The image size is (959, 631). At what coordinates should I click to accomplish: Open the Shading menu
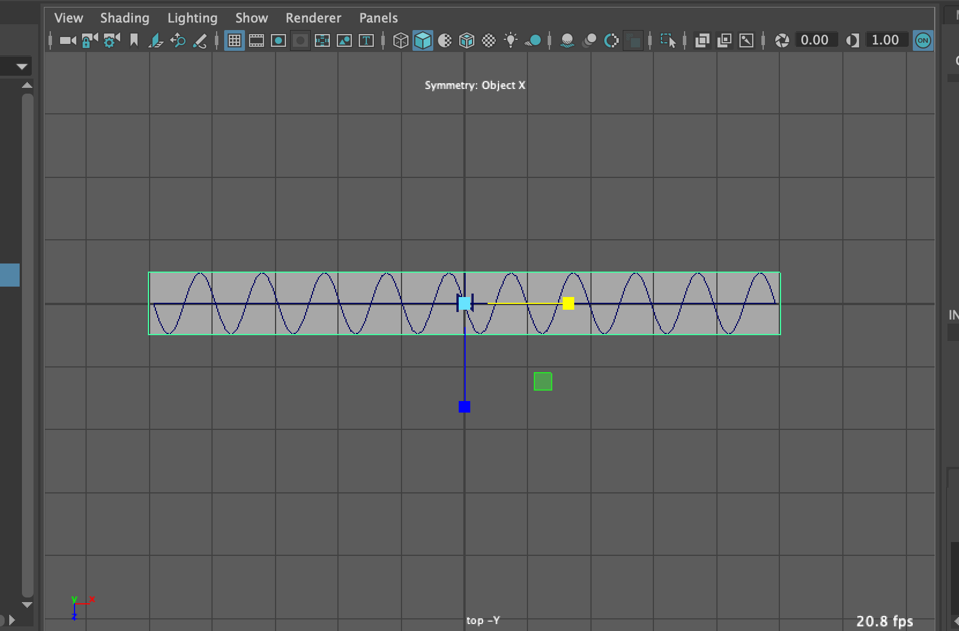(125, 18)
